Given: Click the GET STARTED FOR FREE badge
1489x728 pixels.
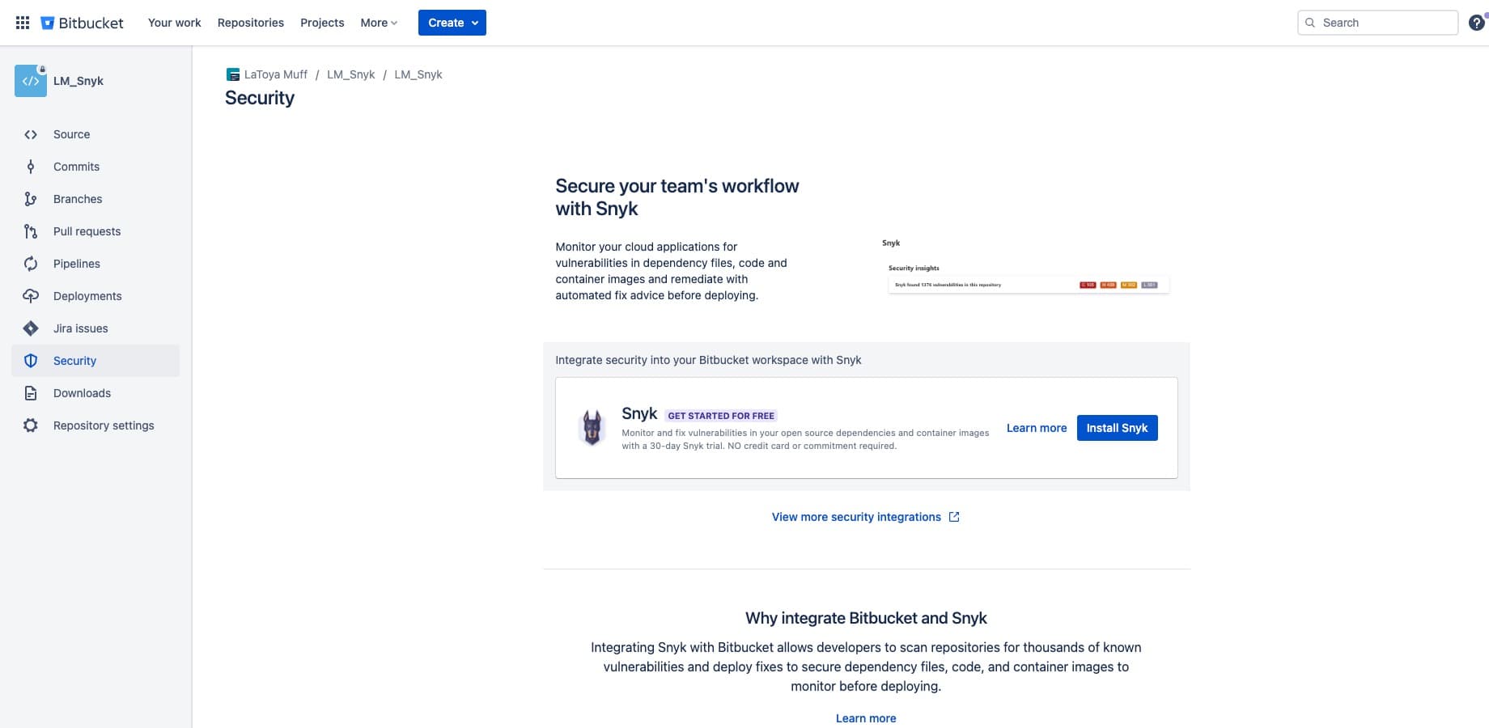Looking at the screenshot, I should click(x=721, y=416).
